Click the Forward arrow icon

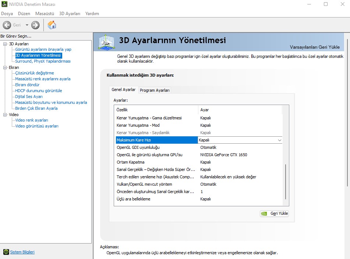pos(35,25)
